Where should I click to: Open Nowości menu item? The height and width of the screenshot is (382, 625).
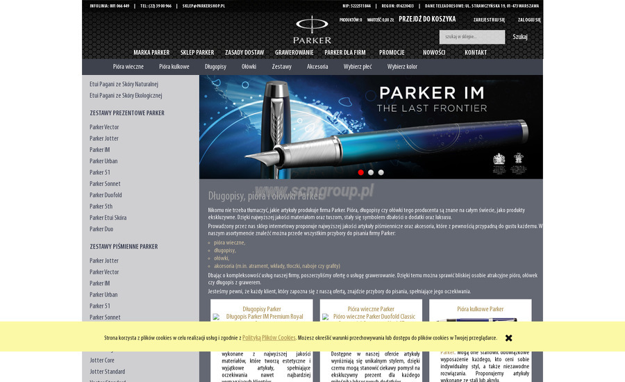(434, 52)
